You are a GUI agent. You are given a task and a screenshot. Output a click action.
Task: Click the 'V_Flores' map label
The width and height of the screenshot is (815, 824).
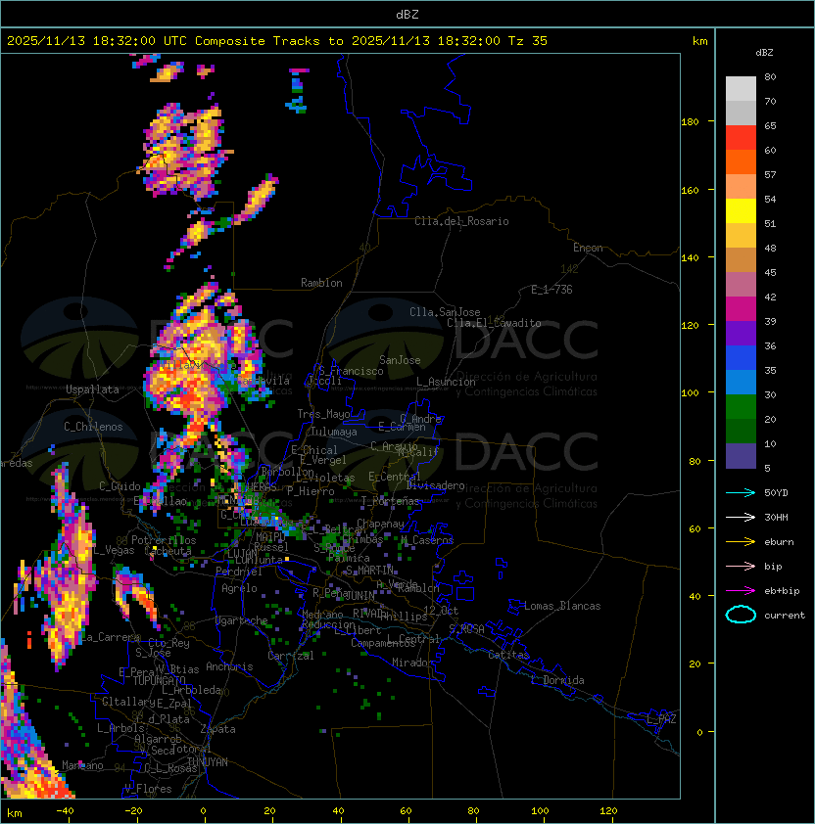(148, 789)
